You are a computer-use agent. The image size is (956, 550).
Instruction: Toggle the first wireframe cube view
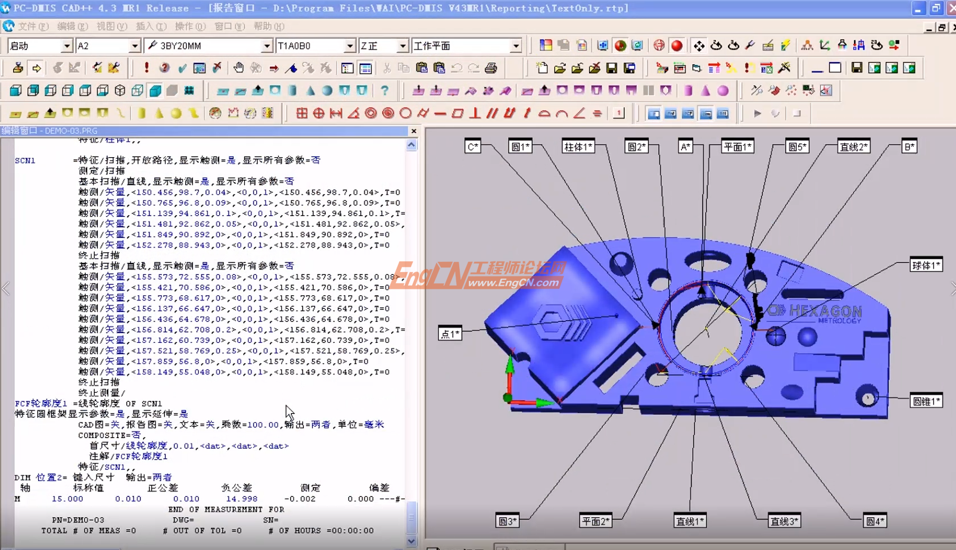(16, 90)
